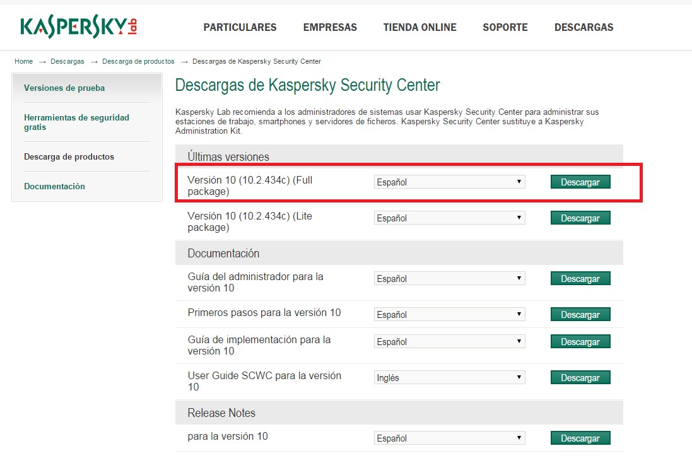Click Descargar for Guía del administrador
Screen dimensions: 692x458
(580, 278)
